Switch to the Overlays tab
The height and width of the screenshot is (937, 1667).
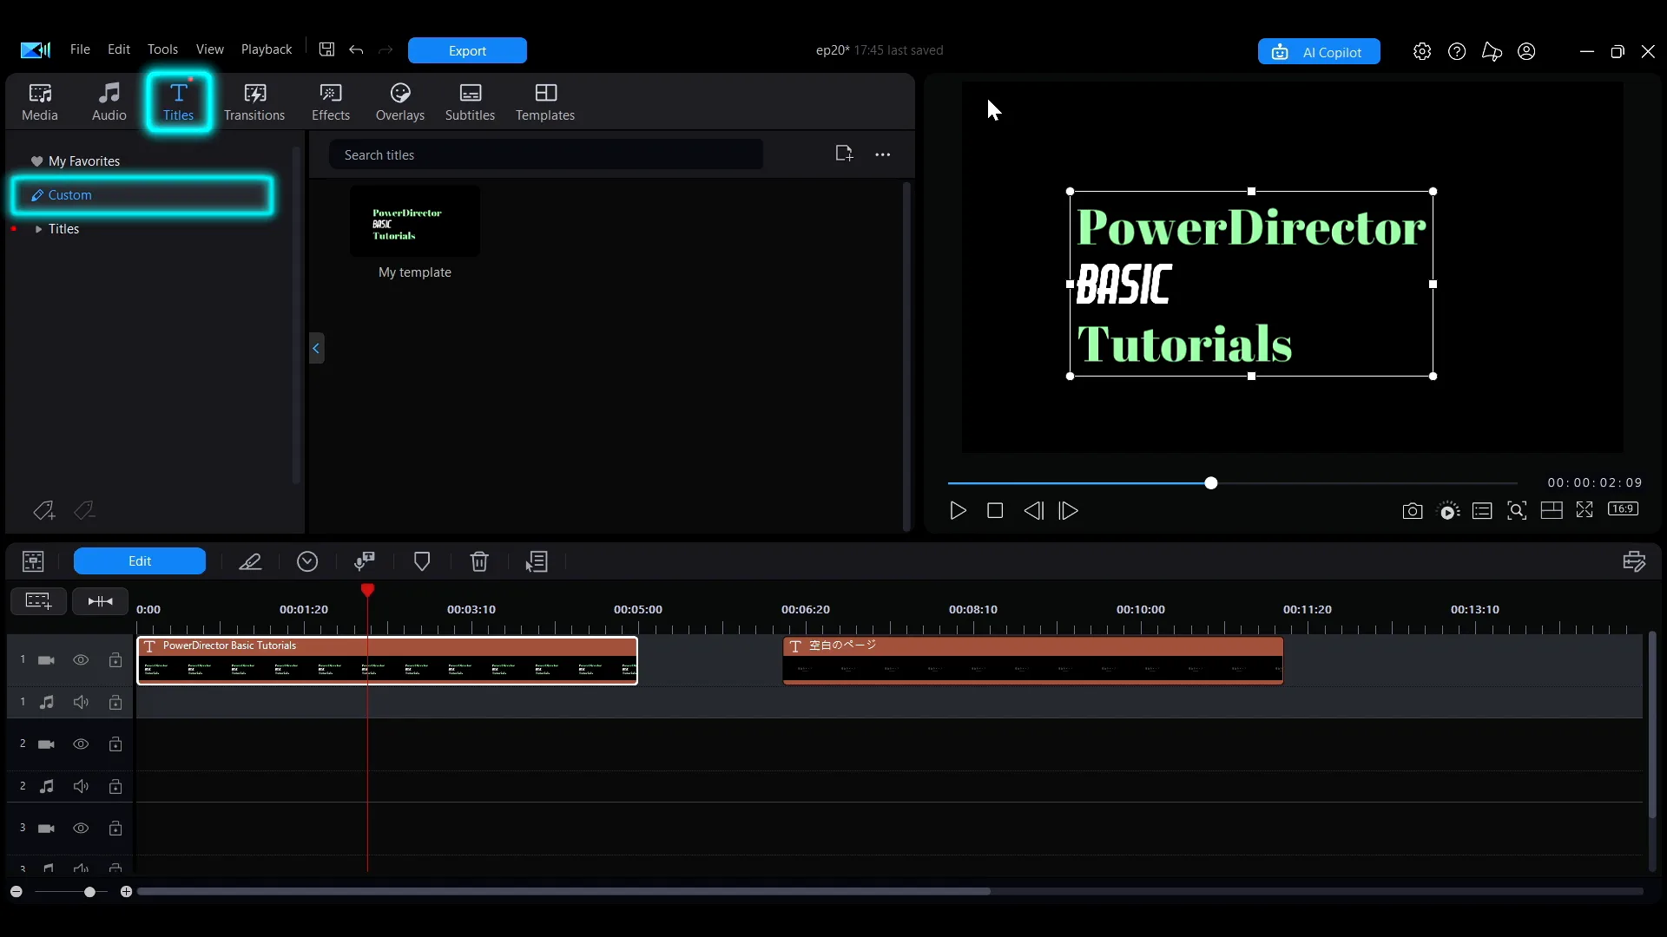tap(400, 102)
